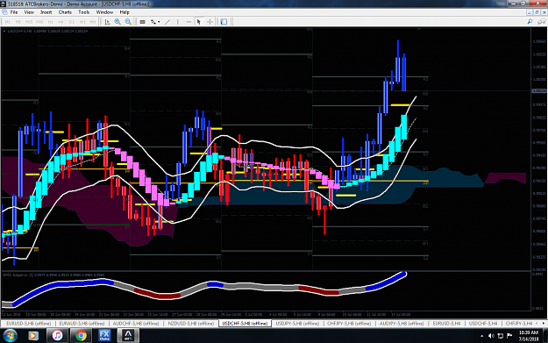The height and width of the screenshot is (343, 548).
Task: Click the application icon left of File menu
Action: (4, 12)
